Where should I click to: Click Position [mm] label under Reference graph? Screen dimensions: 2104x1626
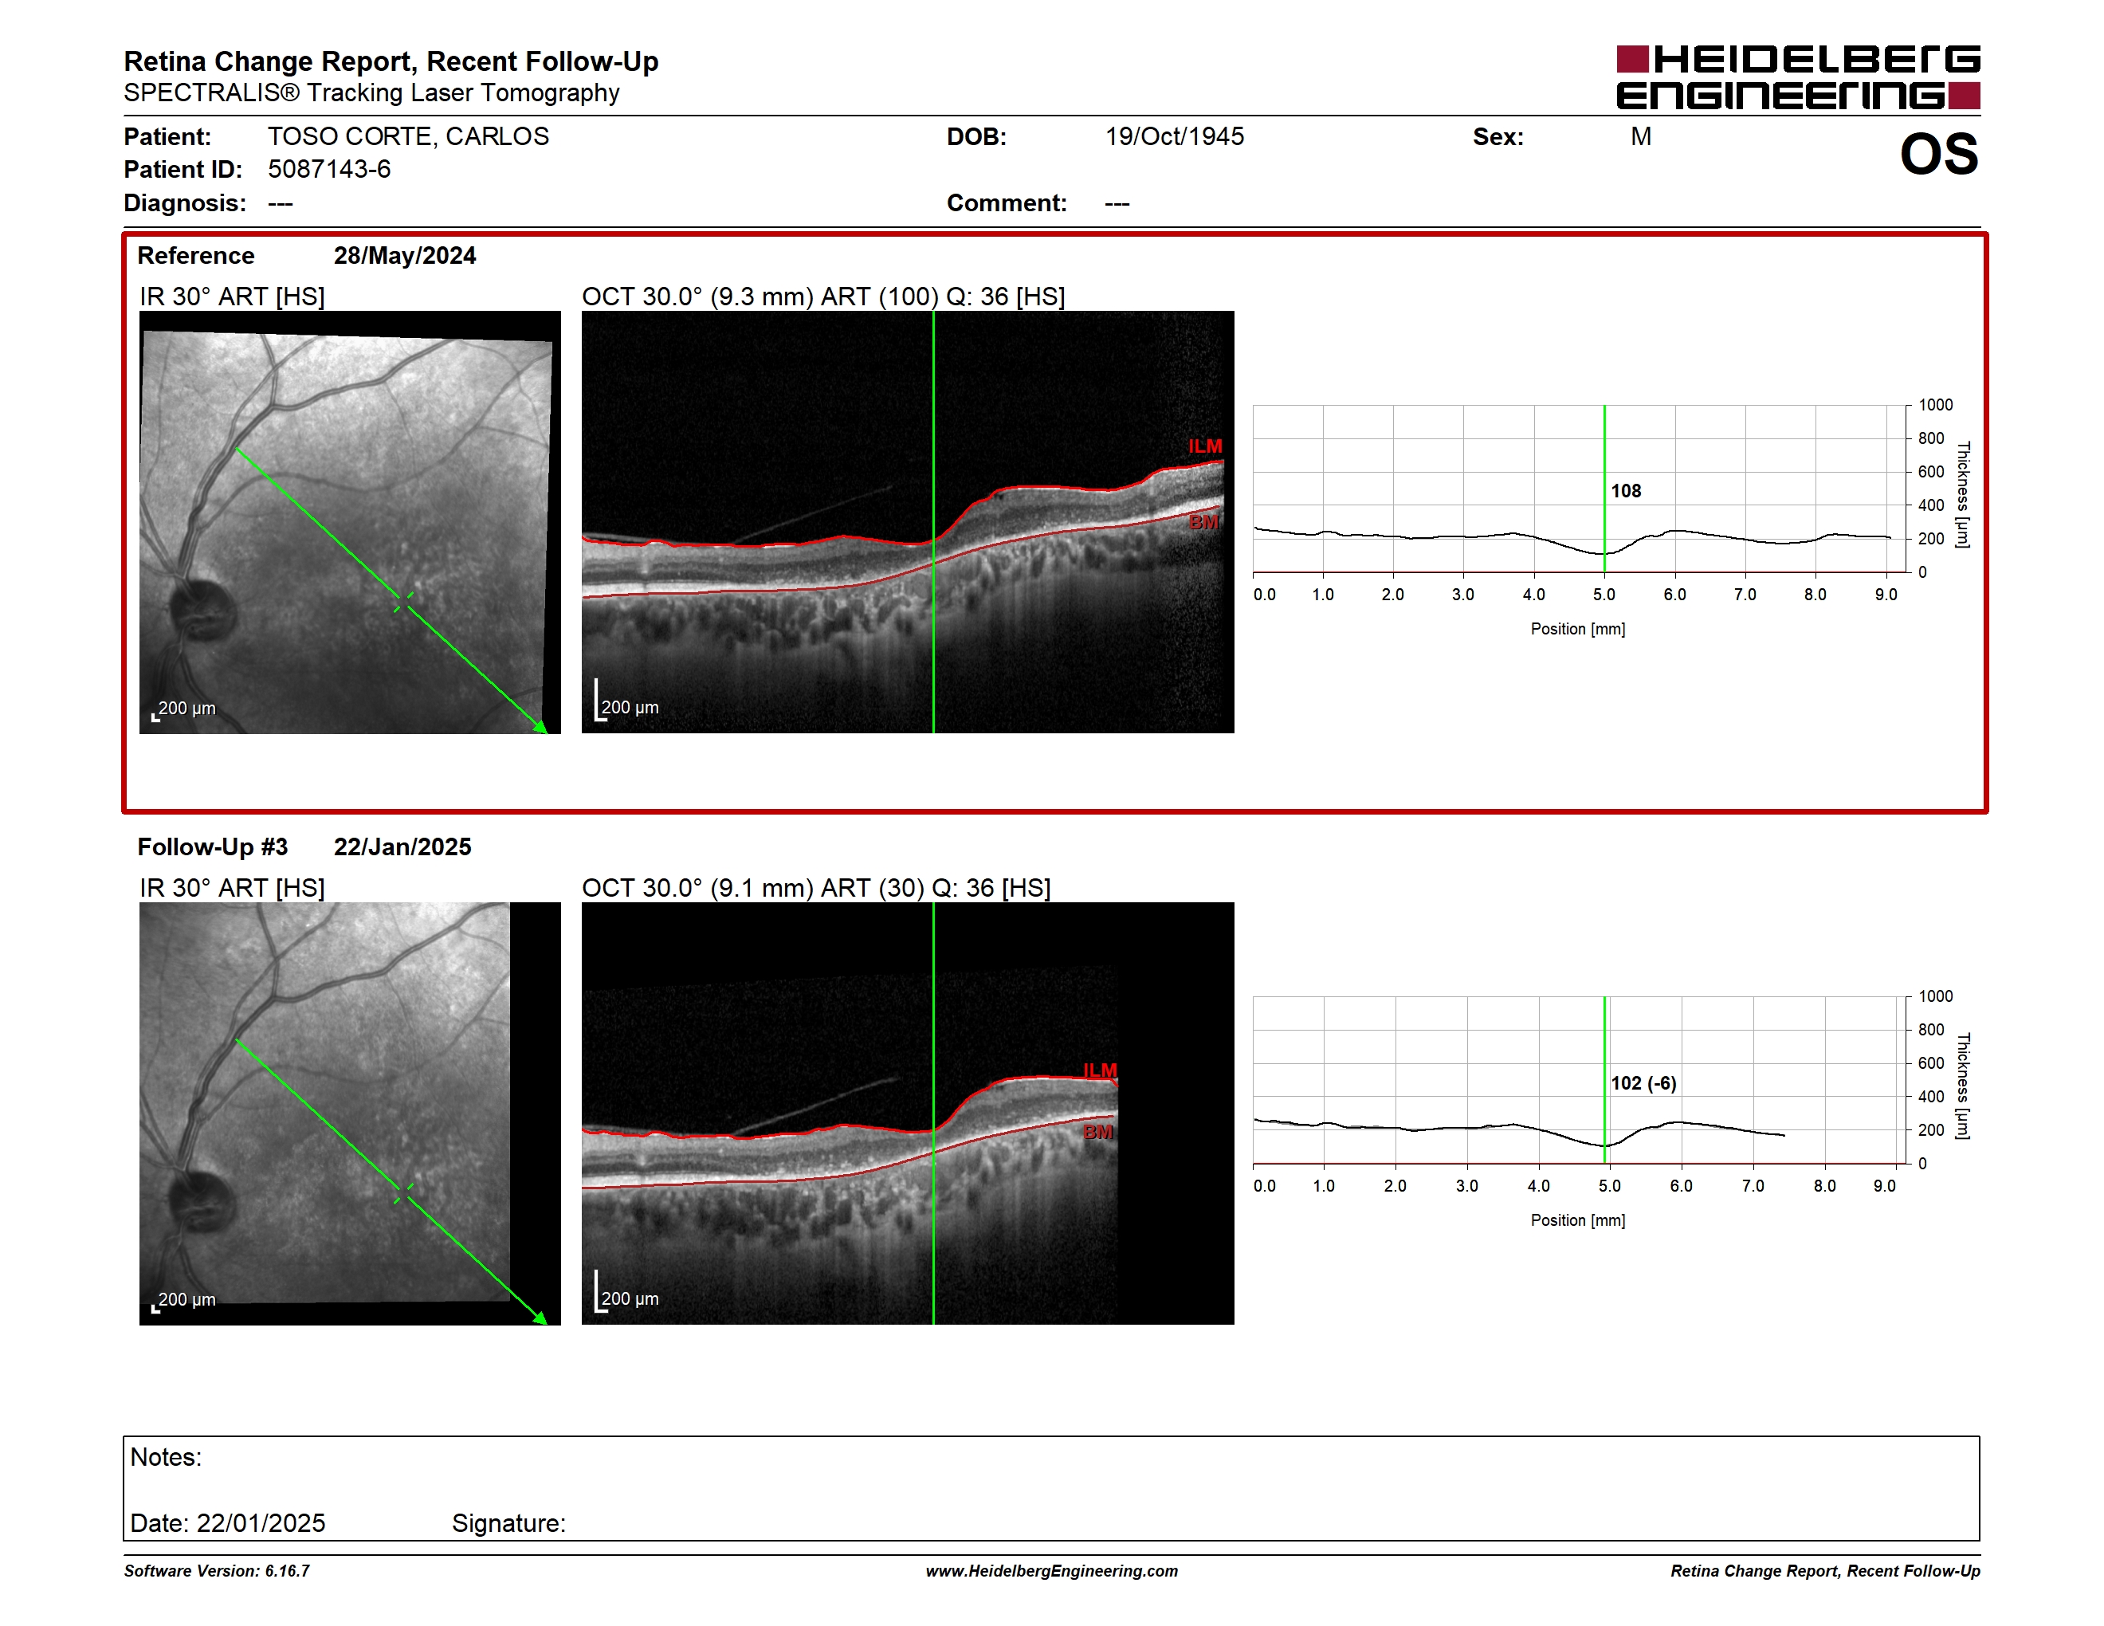coord(1578,629)
